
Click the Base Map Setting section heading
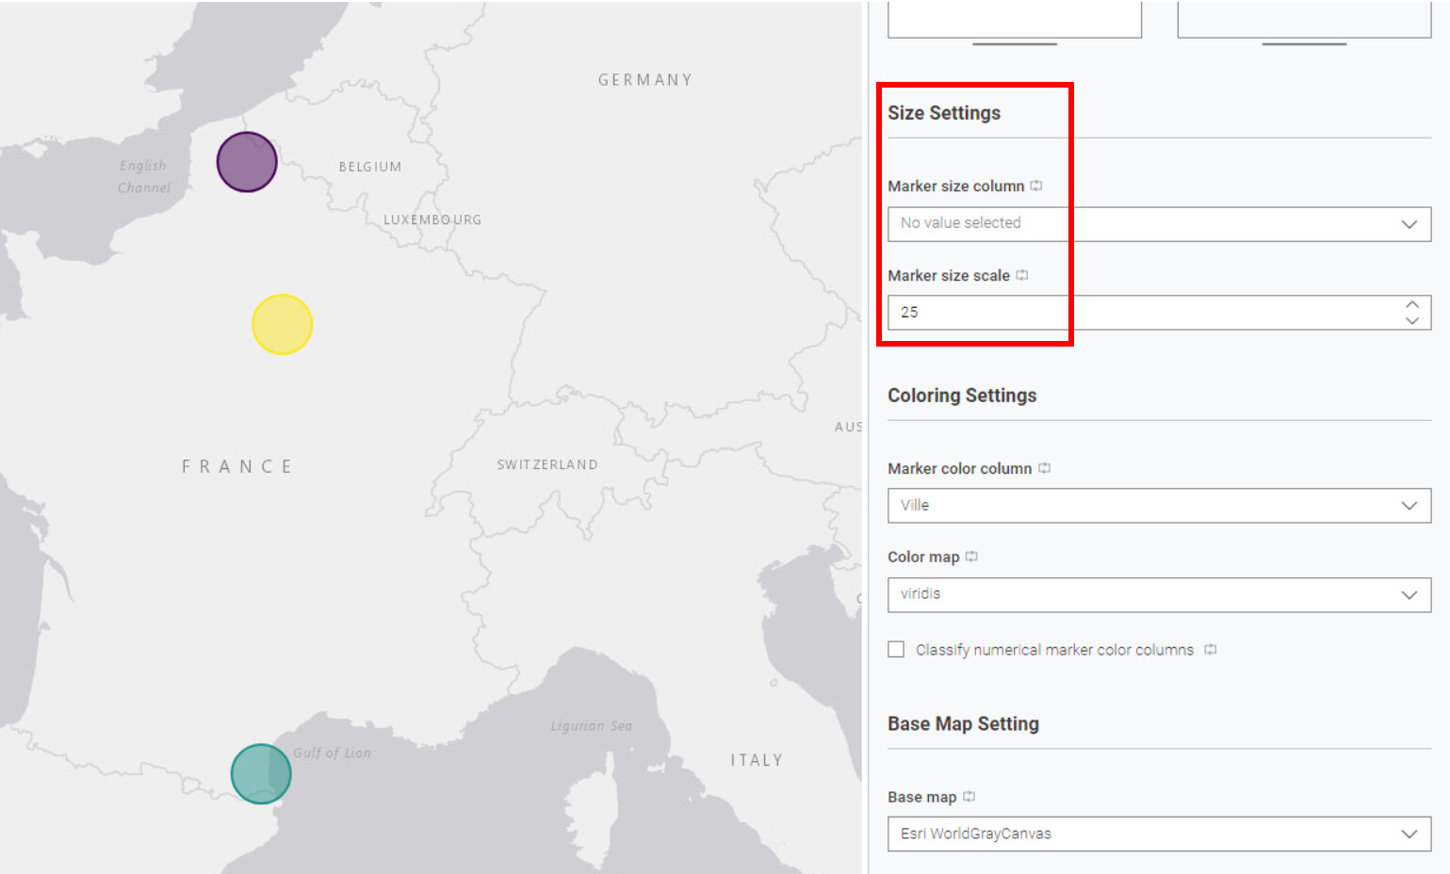(x=963, y=723)
